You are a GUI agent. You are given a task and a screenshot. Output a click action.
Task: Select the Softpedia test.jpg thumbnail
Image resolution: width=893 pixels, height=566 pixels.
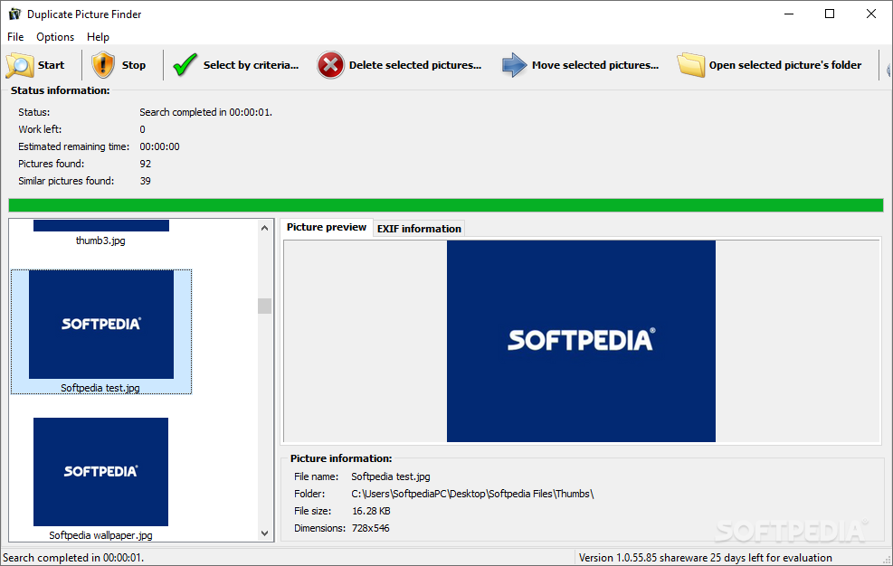tap(100, 325)
